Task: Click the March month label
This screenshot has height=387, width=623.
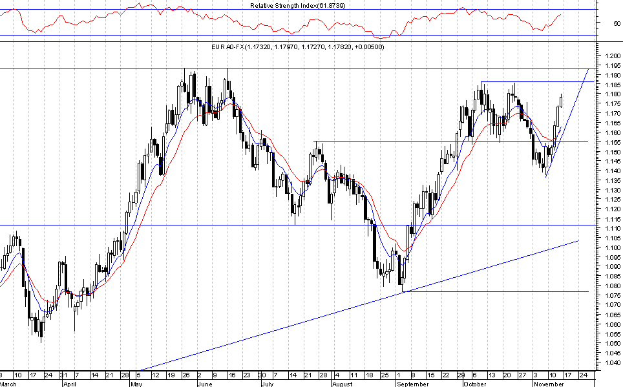Action: tap(8, 384)
